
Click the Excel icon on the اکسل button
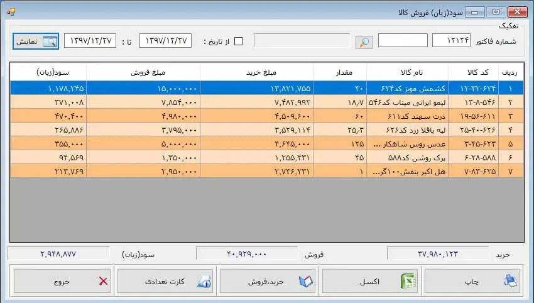(408, 281)
